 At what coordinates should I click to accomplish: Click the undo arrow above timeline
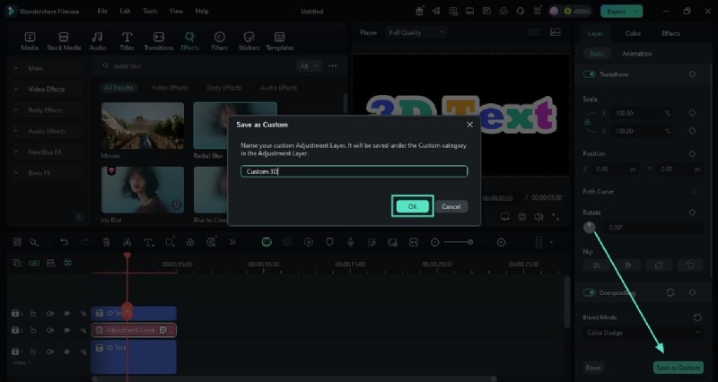tap(64, 242)
